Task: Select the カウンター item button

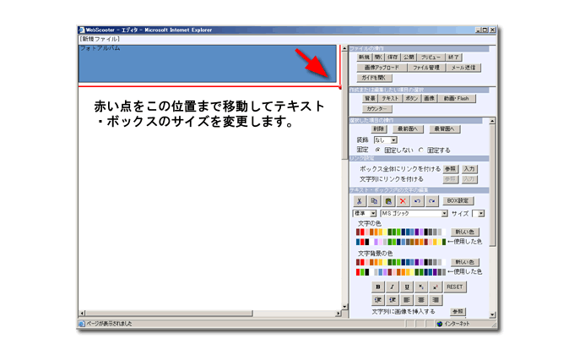Action: [x=377, y=108]
